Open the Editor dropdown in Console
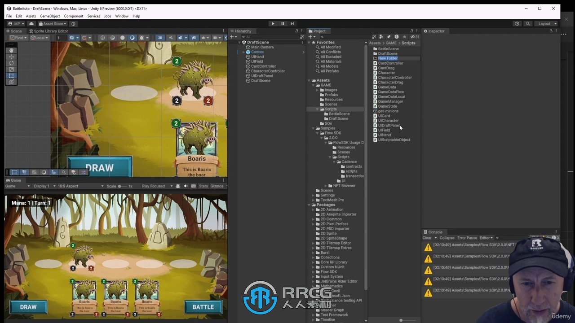Image resolution: width=575 pixels, height=323 pixels. click(486, 238)
